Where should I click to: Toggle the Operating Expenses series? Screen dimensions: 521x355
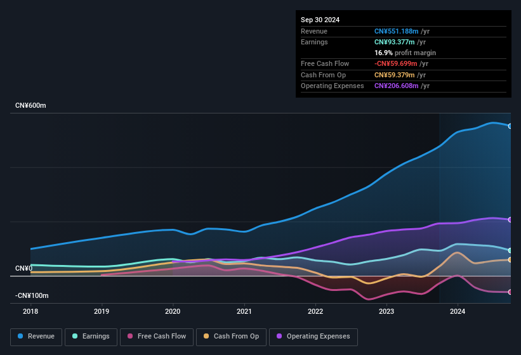tap(313, 337)
